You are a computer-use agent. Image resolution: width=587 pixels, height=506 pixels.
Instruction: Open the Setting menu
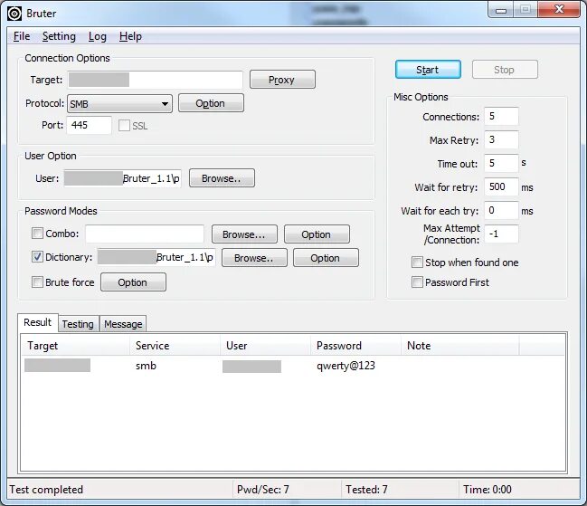(x=59, y=36)
